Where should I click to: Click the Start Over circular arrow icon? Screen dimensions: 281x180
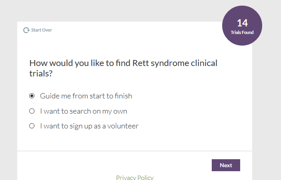[26, 30]
